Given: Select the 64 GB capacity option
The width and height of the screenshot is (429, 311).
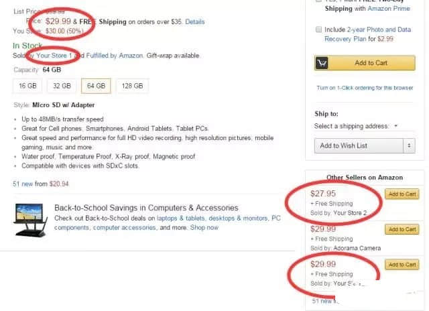Looking at the screenshot, I should [x=96, y=86].
